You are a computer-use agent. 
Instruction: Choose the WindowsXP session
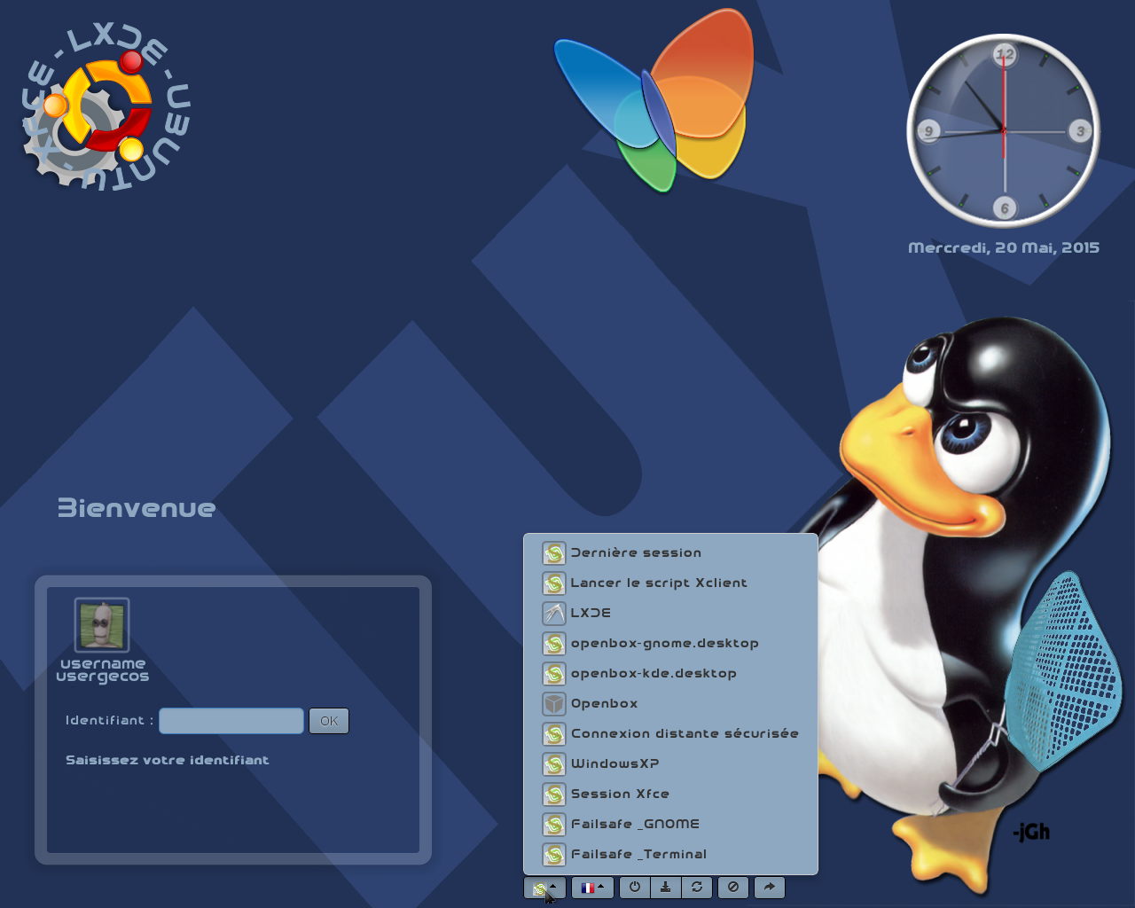tap(670, 764)
